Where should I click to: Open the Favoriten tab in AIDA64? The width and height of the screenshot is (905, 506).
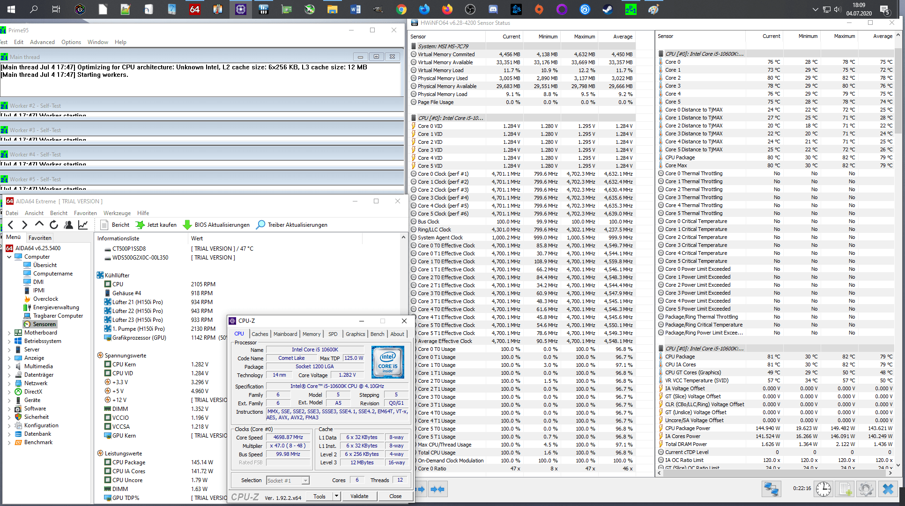(x=40, y=238)
